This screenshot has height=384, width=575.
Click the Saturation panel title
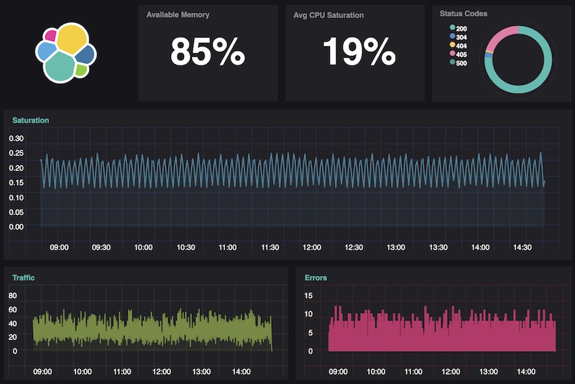29,120
